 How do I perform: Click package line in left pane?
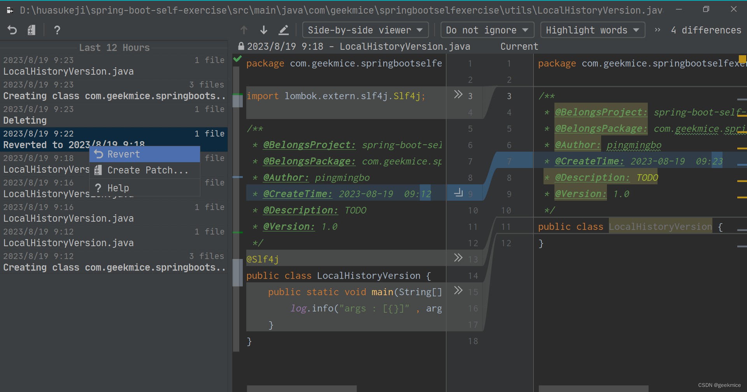tap(344, 63)
